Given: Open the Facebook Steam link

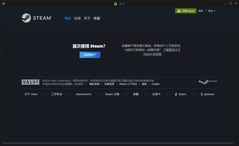Looking at the screenshot, I should tap(181, 94).
